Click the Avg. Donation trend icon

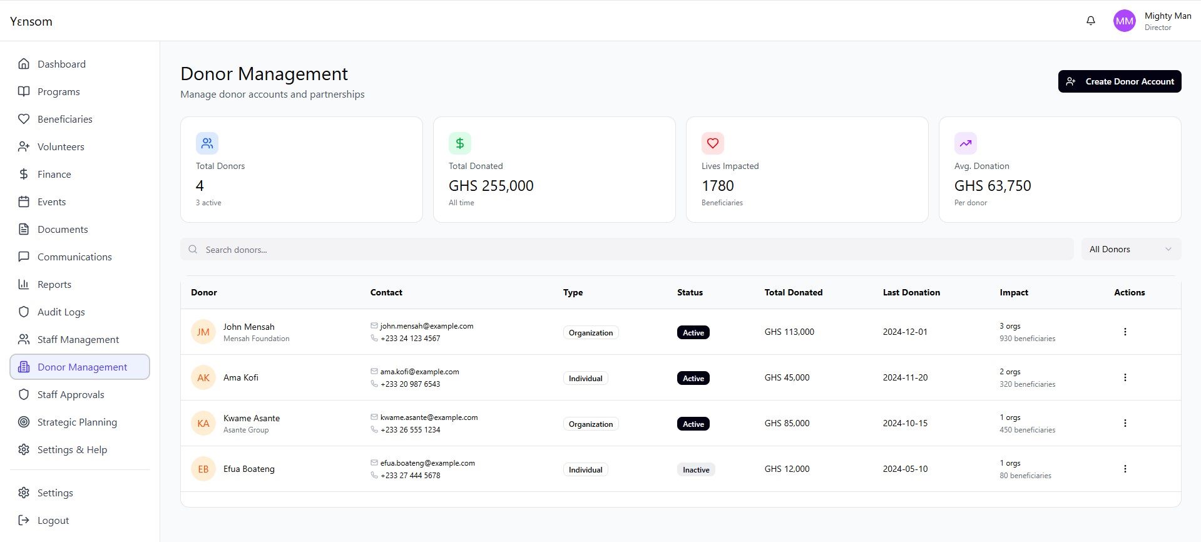(x=966, y=143)
